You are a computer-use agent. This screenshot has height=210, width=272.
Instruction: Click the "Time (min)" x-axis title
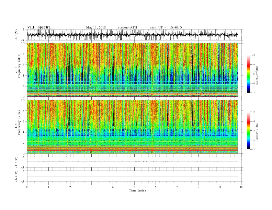pyautogui.click(x=137, y=190)
